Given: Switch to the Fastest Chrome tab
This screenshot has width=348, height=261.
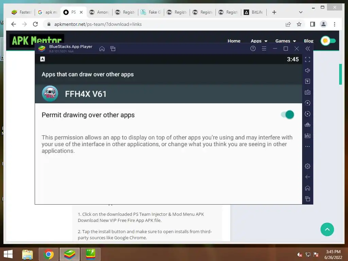Looking at the screenshot, I should coord(21,12).
